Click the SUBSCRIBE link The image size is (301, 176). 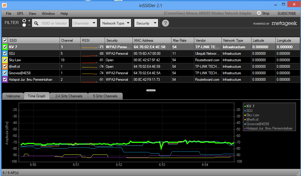pyautogui.click(x=287, y=13)
